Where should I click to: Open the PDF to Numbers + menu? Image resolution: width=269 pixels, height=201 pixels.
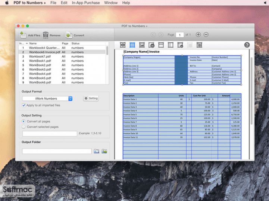pos(29,3)
